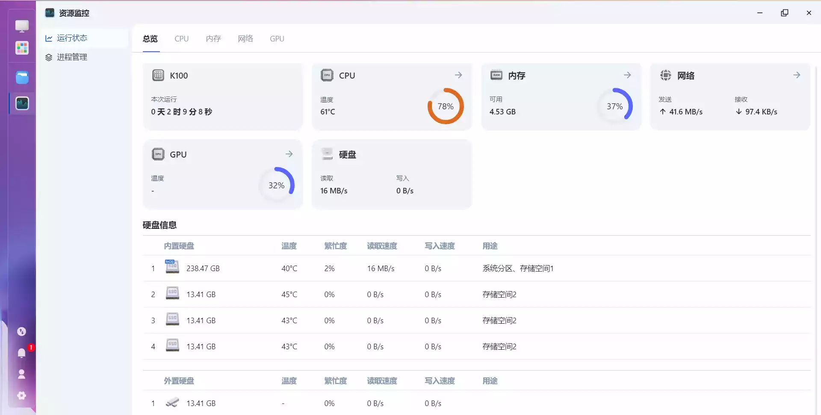Click the K100 device chip icon

pyautogui.click(x=158, y=75)
